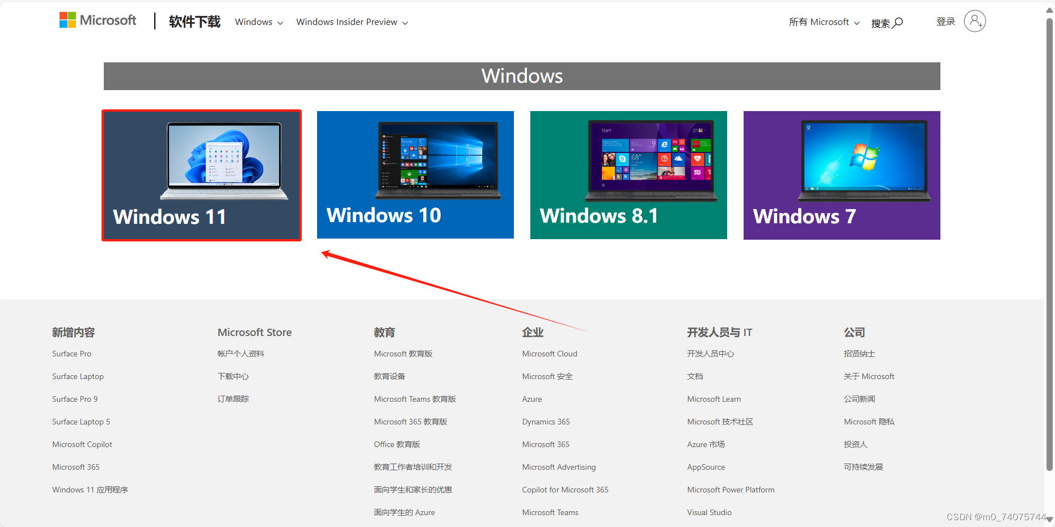Expand the Windows dropdown menu
This screenshot has height=527, width=1055.
pos(259,22)
